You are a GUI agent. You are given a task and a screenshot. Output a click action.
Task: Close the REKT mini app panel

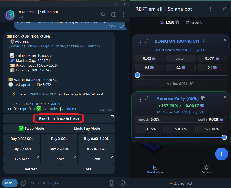pyautogui.click(x=224, y=9)
